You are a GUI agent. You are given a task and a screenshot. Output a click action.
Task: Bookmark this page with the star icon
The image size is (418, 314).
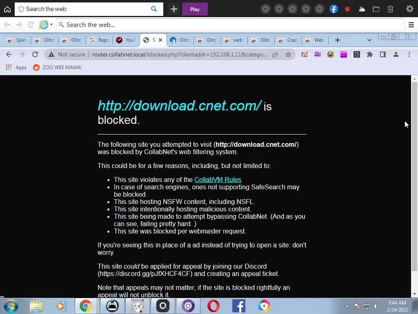click(x=288, y=54)
